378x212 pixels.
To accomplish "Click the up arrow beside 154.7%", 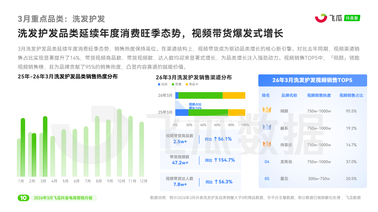I will [216, 160].
